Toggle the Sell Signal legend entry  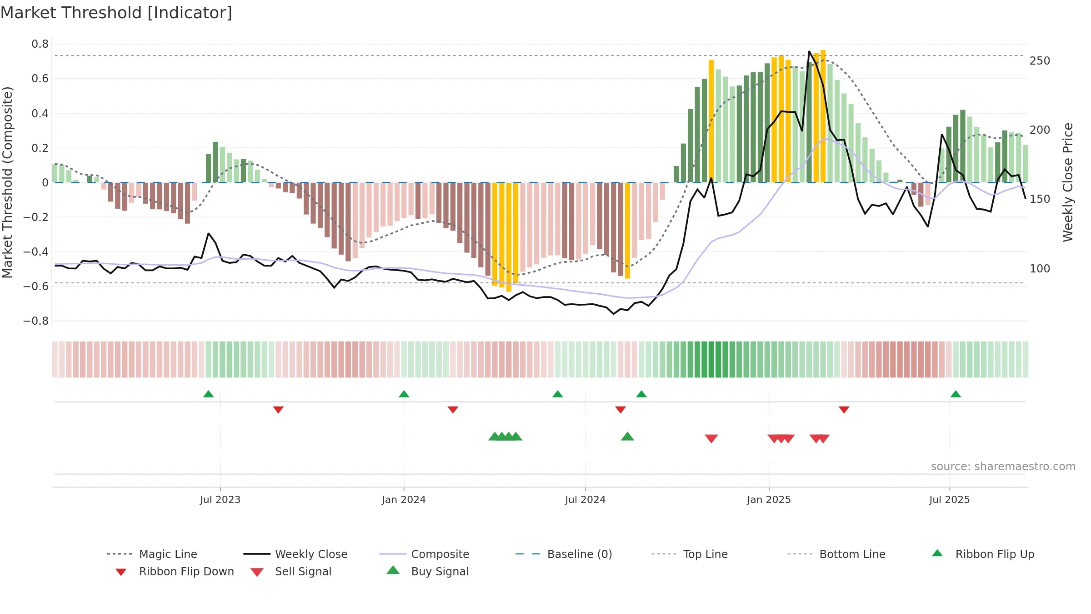pyautogui.click(x=291, y=572)
